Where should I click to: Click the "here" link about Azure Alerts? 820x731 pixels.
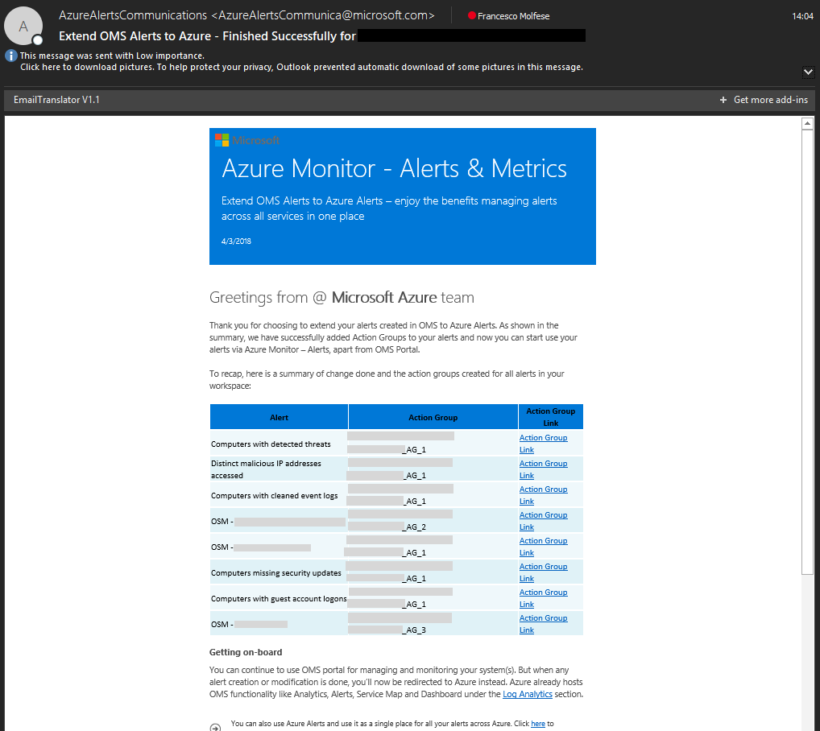[x=537, y=724]
